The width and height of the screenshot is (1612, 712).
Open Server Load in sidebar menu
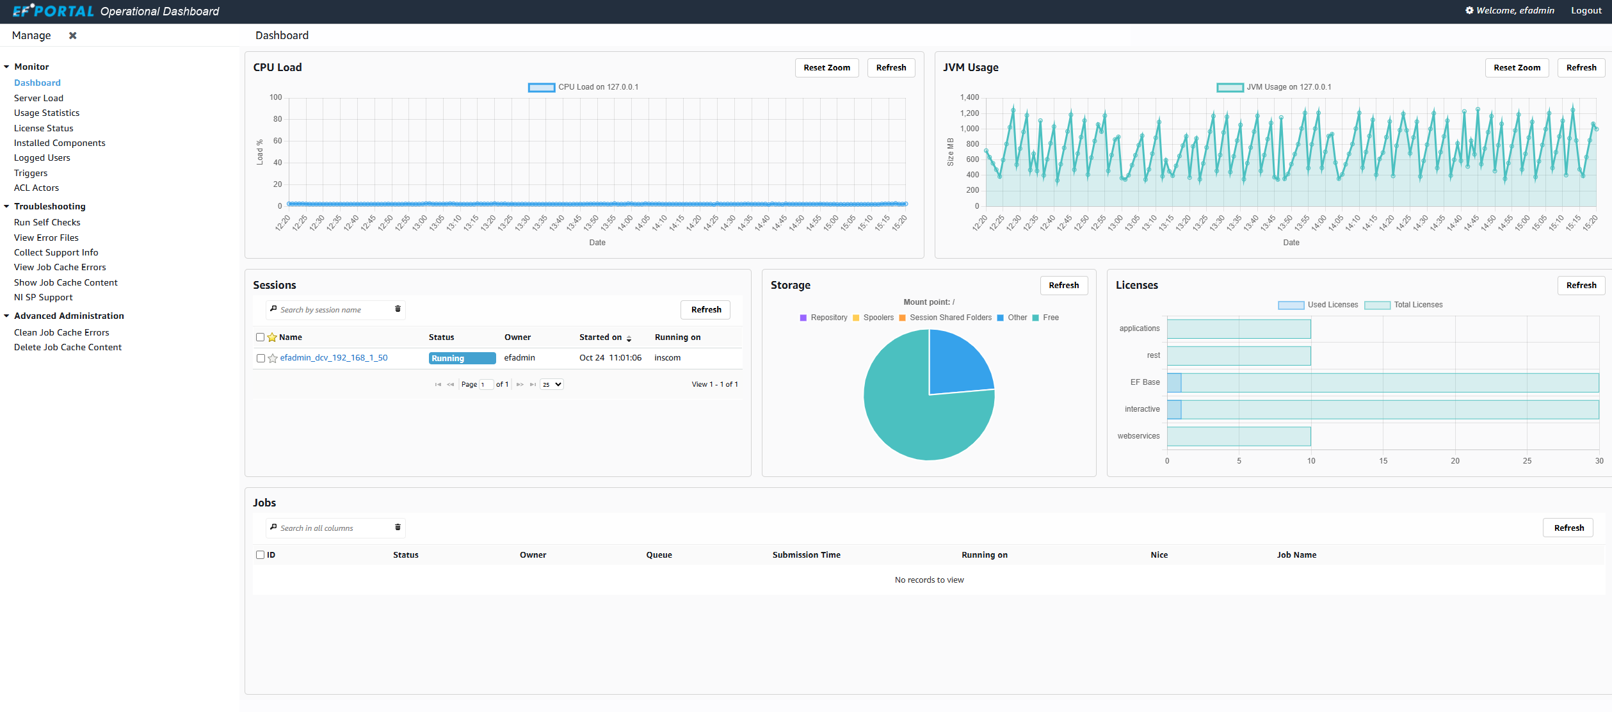[38, 98]
